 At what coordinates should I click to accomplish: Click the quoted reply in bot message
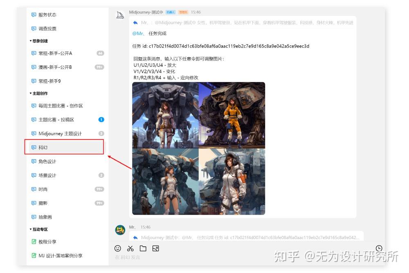pyautogui.click(x=243, y=23)
